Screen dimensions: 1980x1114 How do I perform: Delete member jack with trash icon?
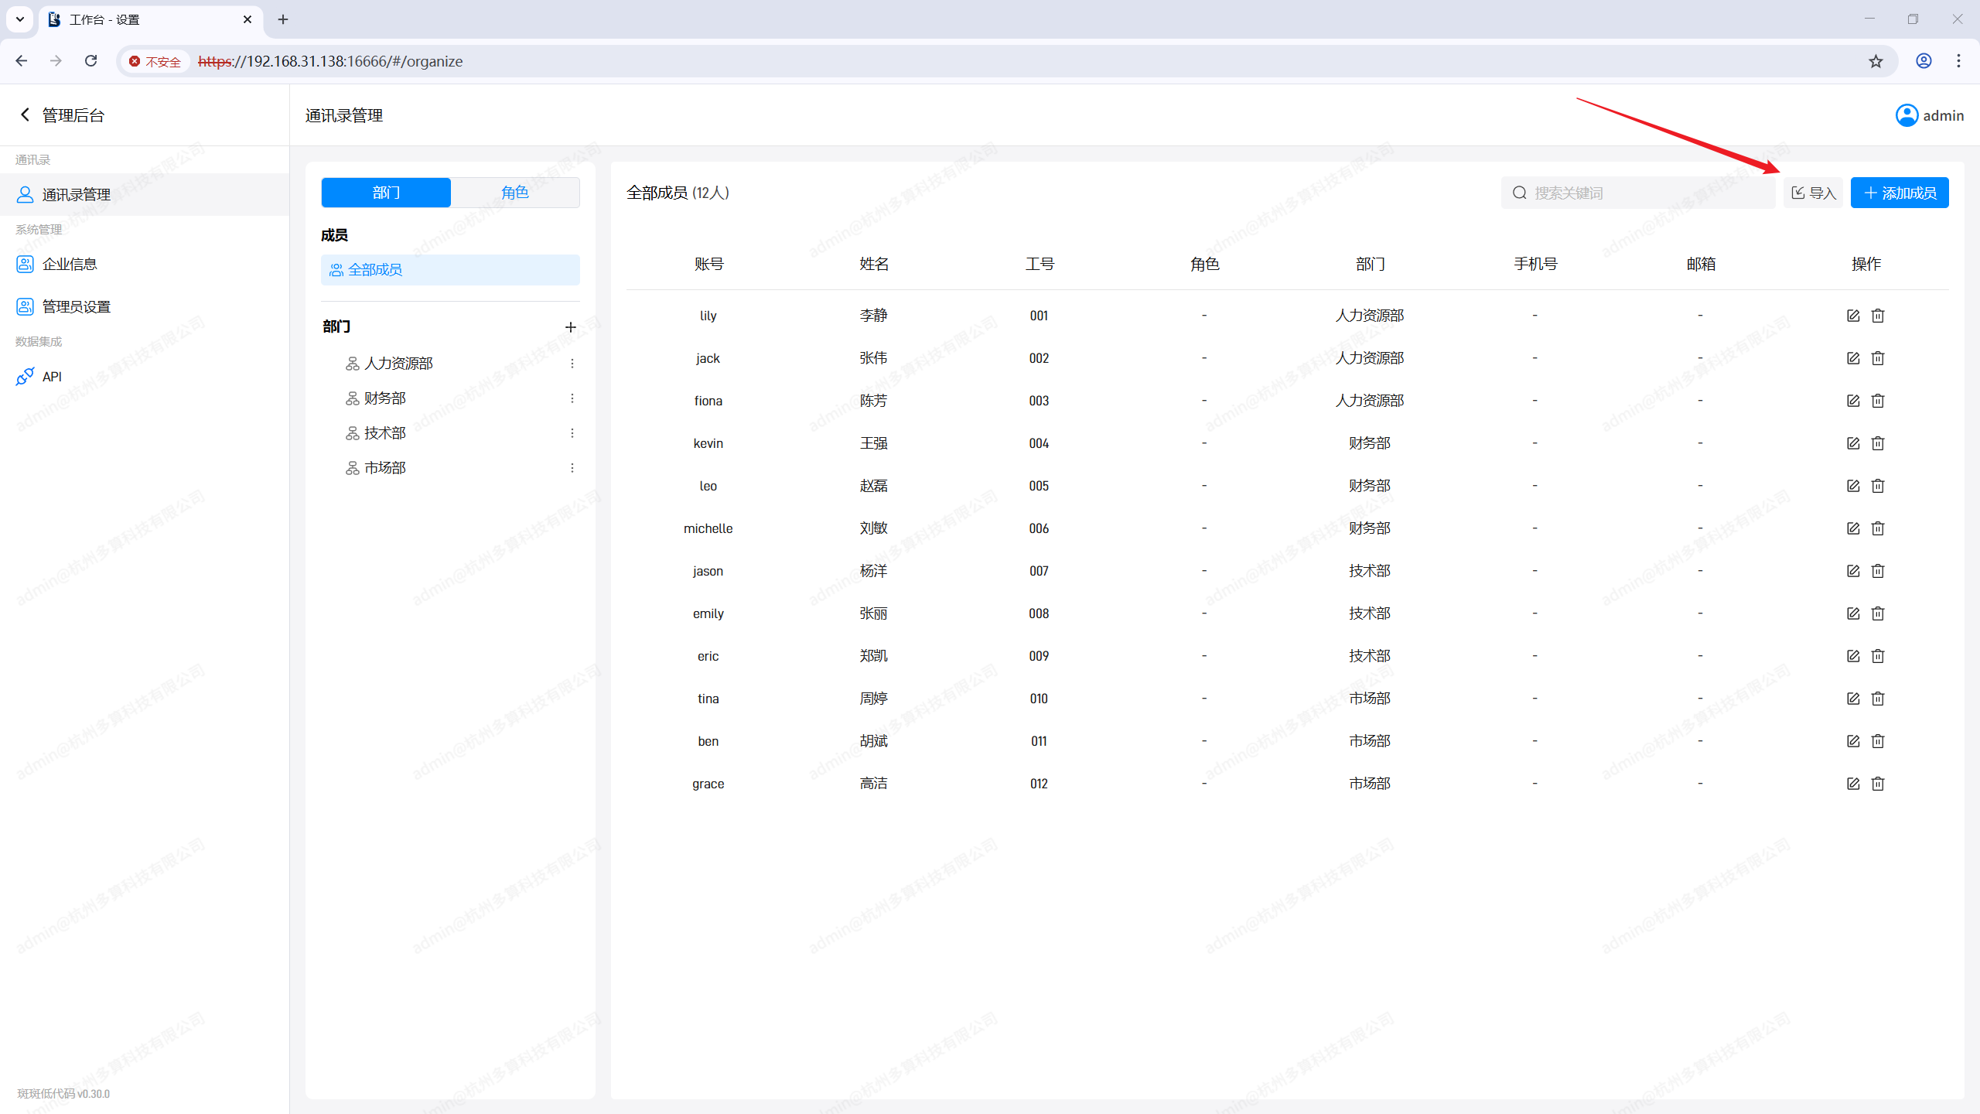click(x=1878, y=358)
